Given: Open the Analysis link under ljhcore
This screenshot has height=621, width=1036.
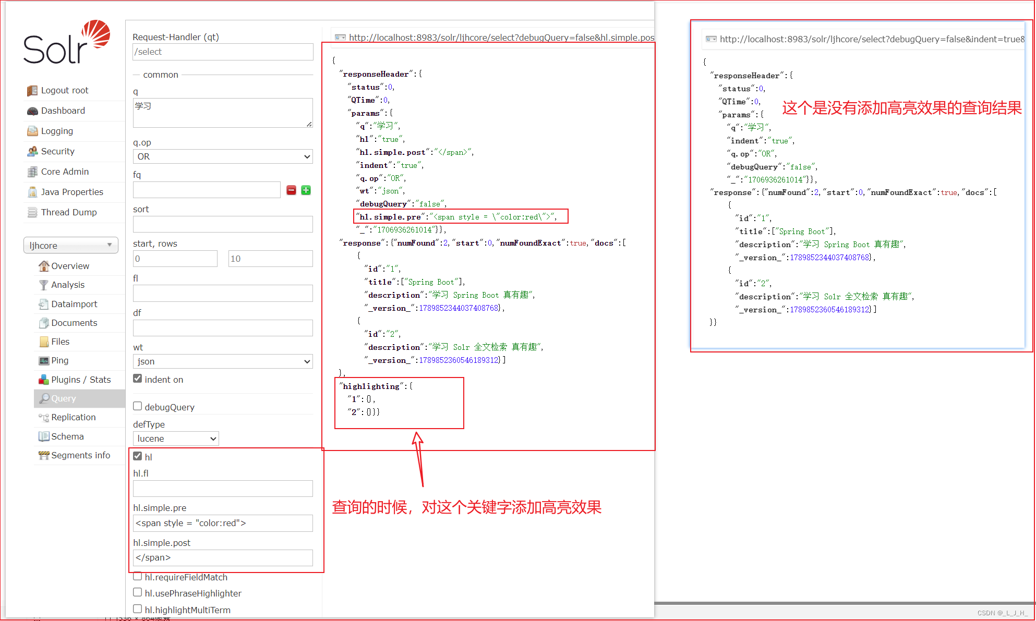Looking at the screenshot, I should (68, 285).
